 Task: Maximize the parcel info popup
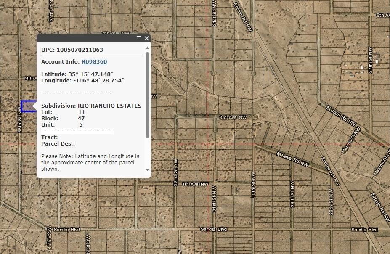pyautogui.click(x=139, y=38)
